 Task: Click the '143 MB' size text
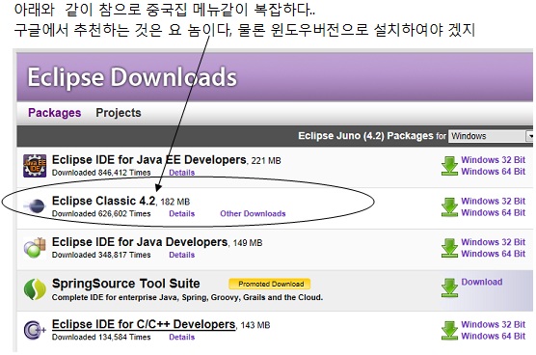(255, 325)
